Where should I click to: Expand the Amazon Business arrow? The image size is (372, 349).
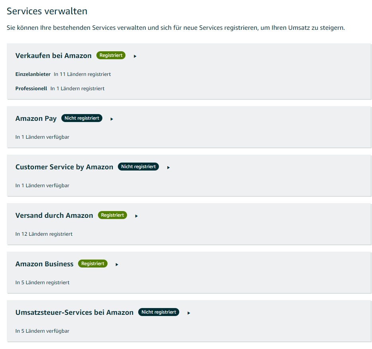coord(117,264)
